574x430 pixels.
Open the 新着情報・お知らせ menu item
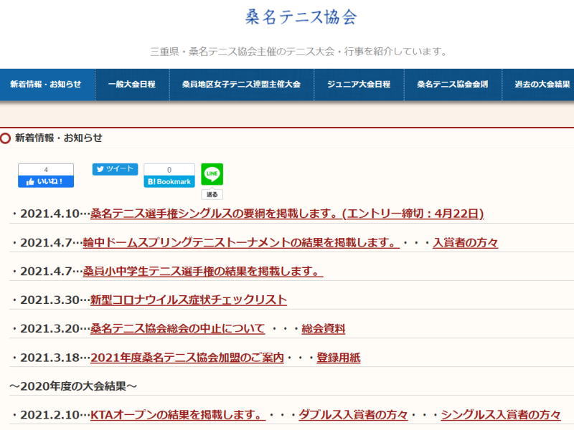pyautogui.click(x=46, y=85)
